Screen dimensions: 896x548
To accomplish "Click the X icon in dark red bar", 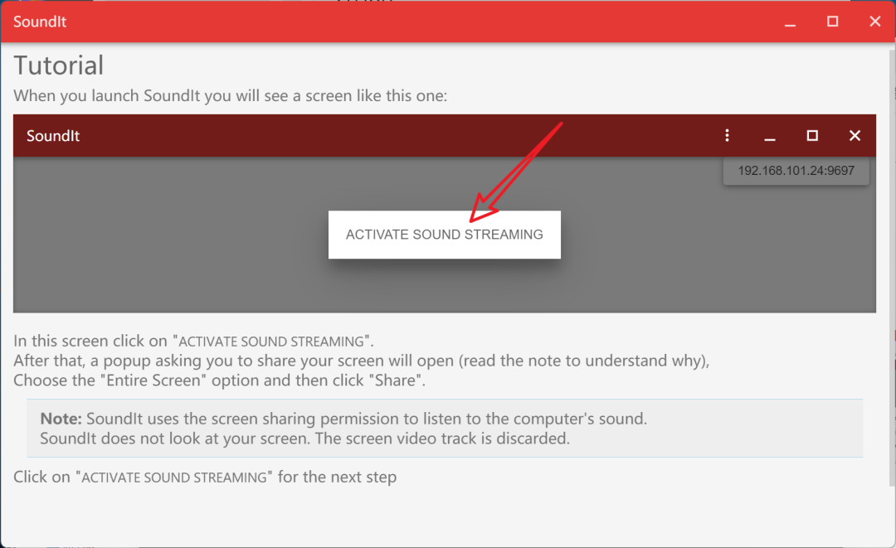I will coord(855,136).
